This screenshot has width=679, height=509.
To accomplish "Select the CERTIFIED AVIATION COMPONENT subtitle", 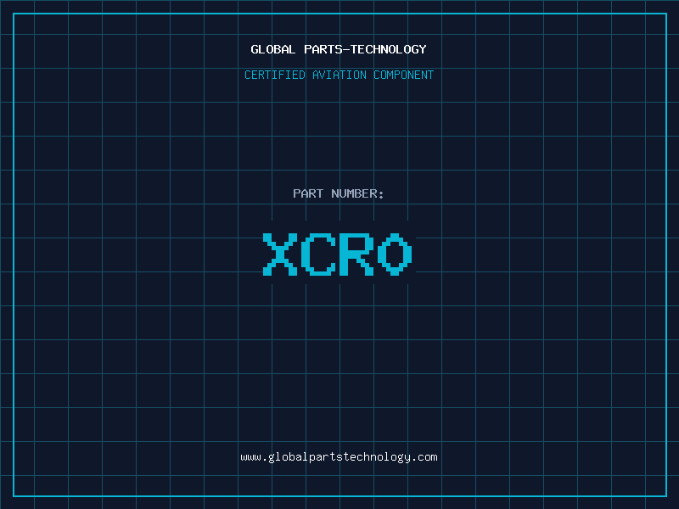I will click(339, 75).
